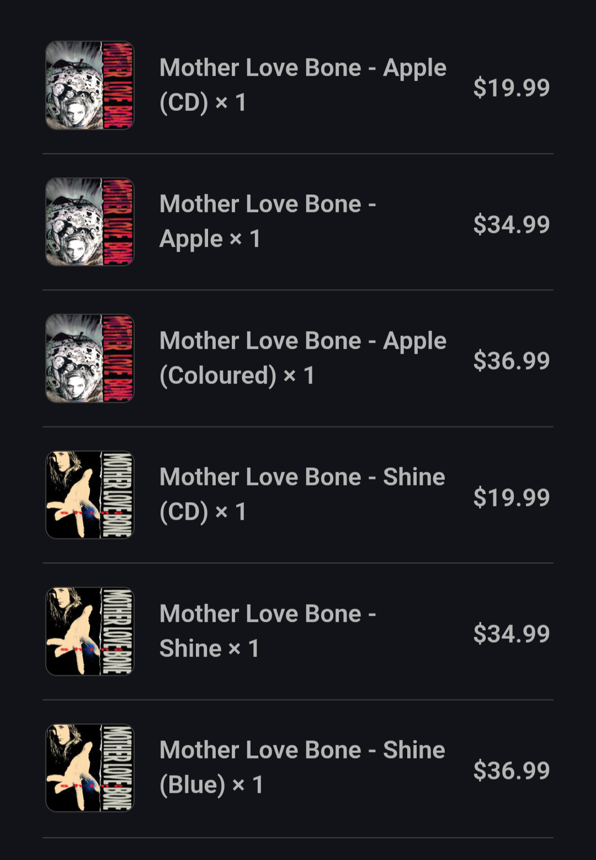596x860 pixels.
Task: Tap the $36.99 price for Apple (Coloured)
Action: tap(512, 361)
